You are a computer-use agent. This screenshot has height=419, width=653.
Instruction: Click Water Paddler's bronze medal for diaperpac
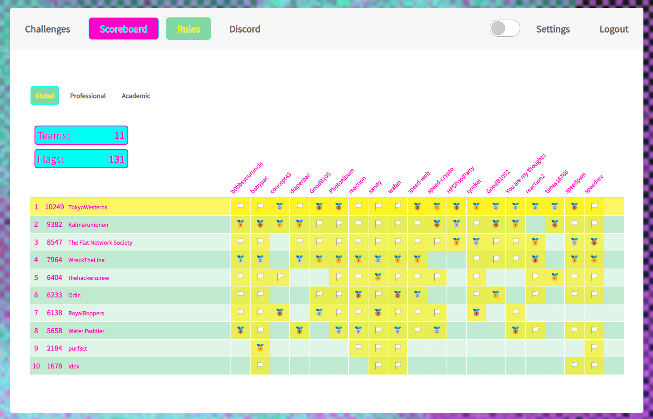point(299,330)
